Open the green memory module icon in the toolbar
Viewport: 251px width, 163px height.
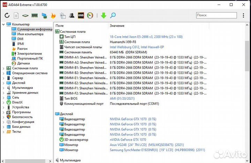pyautogui.click(x=35, y=16)
